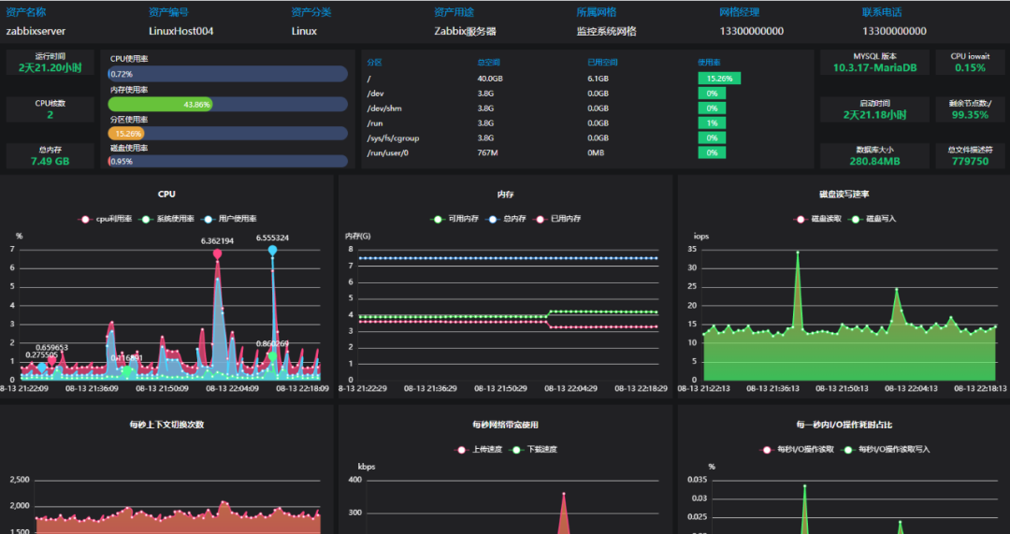The width and height of the screenshot is (1010, 534).
Task: Click the Zabbix服务器 asset purpose value
Action: click(x=466, y=31)
